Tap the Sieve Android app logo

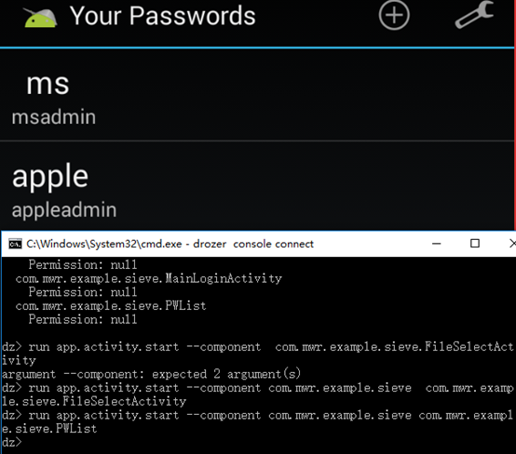40,17
